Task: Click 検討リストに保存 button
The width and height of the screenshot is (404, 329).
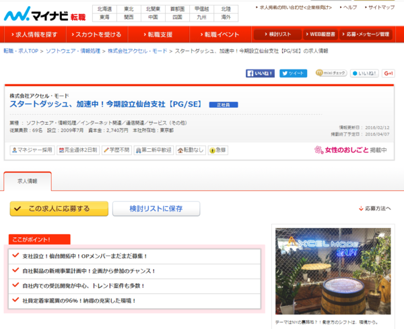Action: pos(156,208)
